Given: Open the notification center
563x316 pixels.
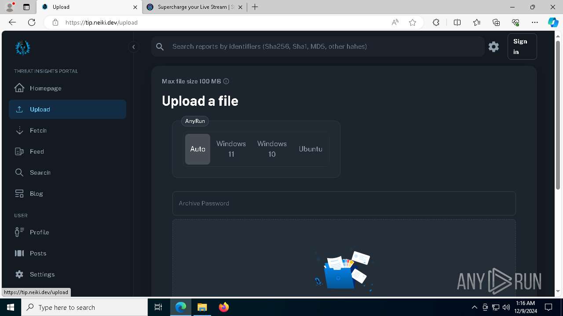Looking at the screenshot, I should [548, 307].
